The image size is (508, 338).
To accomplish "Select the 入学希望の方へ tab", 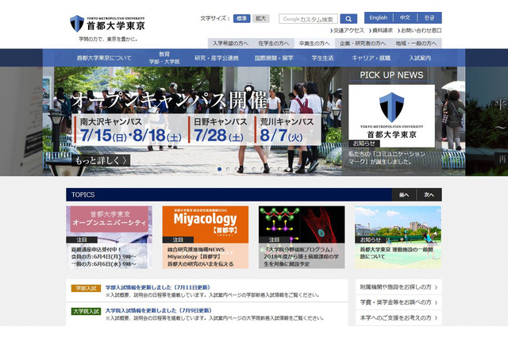I will 230,43.
